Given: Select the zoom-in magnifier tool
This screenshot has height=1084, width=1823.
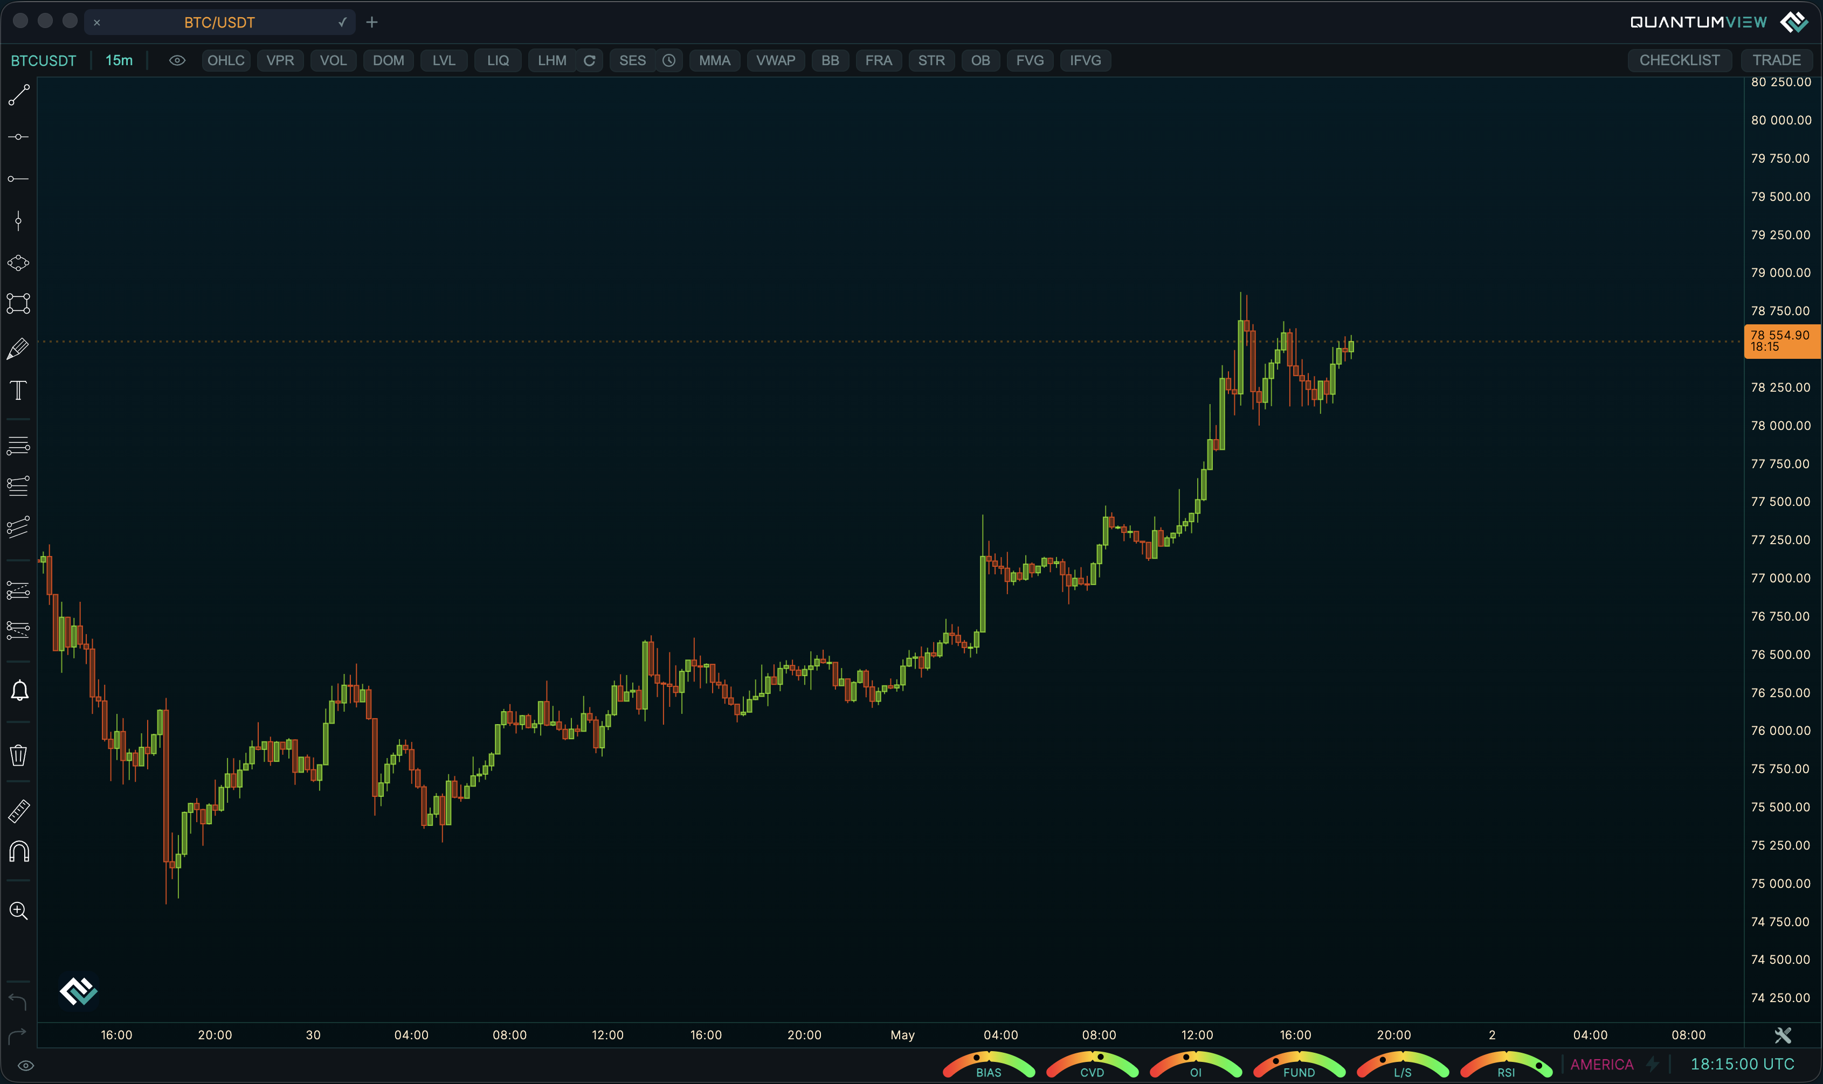Looking at the screenshot, I should 18,911.
